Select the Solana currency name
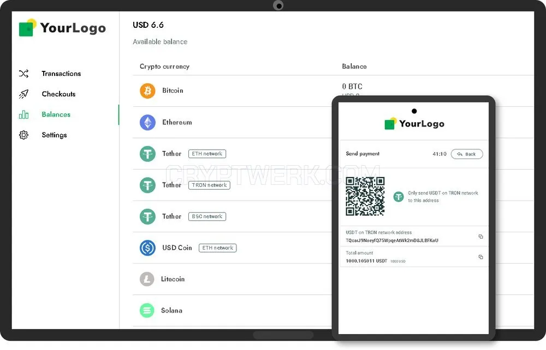This screenshot has height=350, width=546. (x=171, y=310)
